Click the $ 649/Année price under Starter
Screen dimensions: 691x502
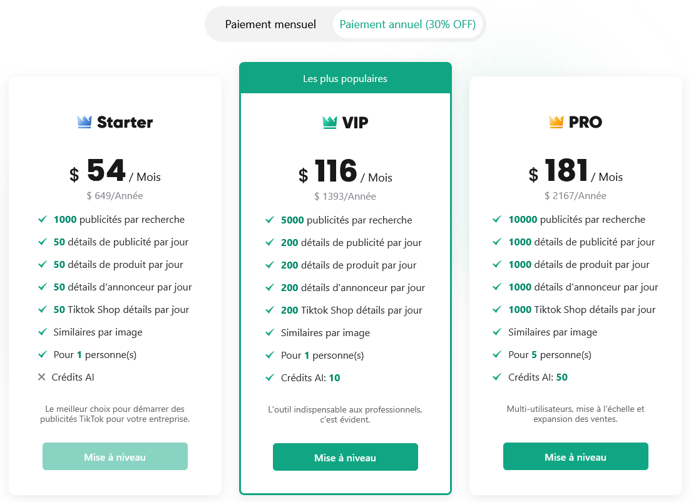(115, 195)
